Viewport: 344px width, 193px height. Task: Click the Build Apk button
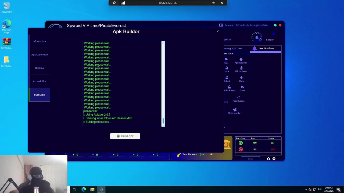pos(125,136)
